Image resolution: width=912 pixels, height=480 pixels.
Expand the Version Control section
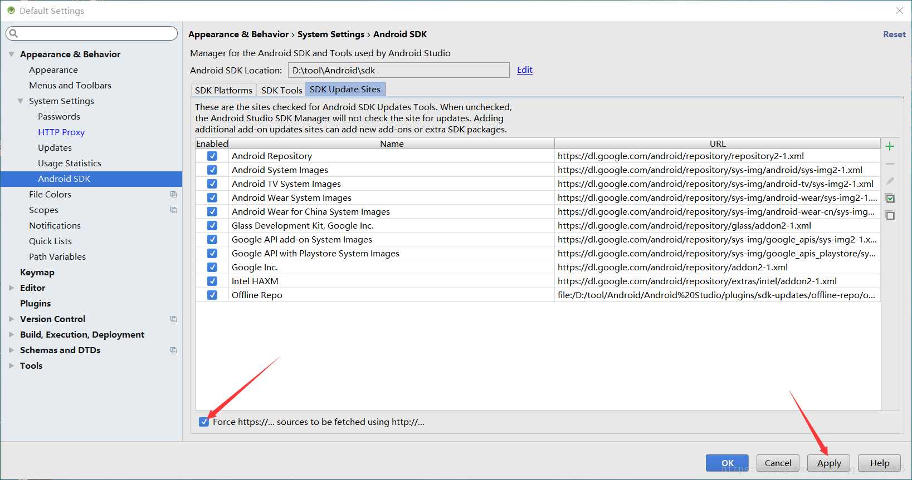pos(11,319)
